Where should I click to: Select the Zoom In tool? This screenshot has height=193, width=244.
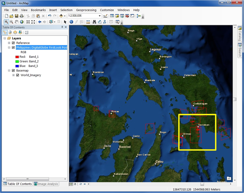pos(6,22)
